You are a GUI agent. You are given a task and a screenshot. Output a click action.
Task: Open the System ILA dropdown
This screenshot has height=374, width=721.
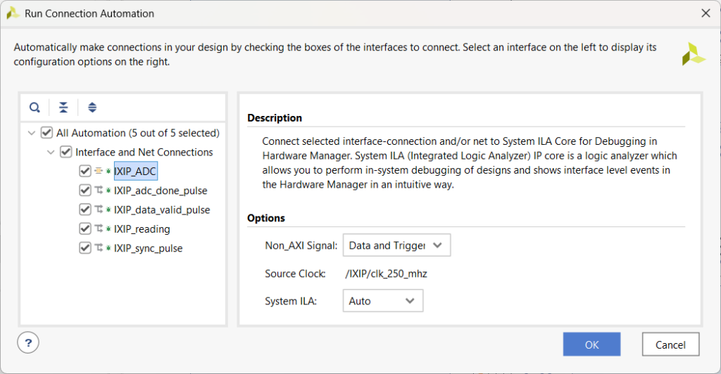[382, 301]
